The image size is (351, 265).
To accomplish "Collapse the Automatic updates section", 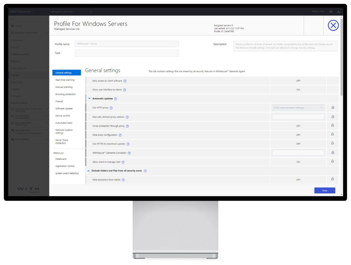I will click(x=89, y=98).
